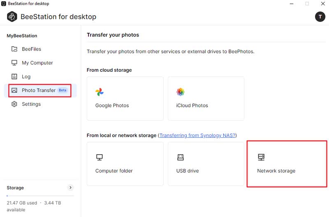Screen dimensions: 329x217
Task: Click the iCloud Photos flower icon
Action: pyautogui.click(x=181, y=92)
